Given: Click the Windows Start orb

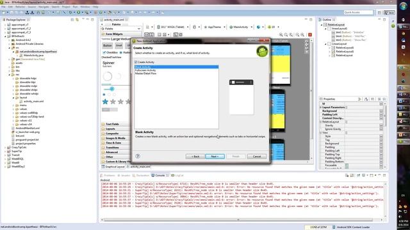Looking at the screenshot, I should (404, 6).
